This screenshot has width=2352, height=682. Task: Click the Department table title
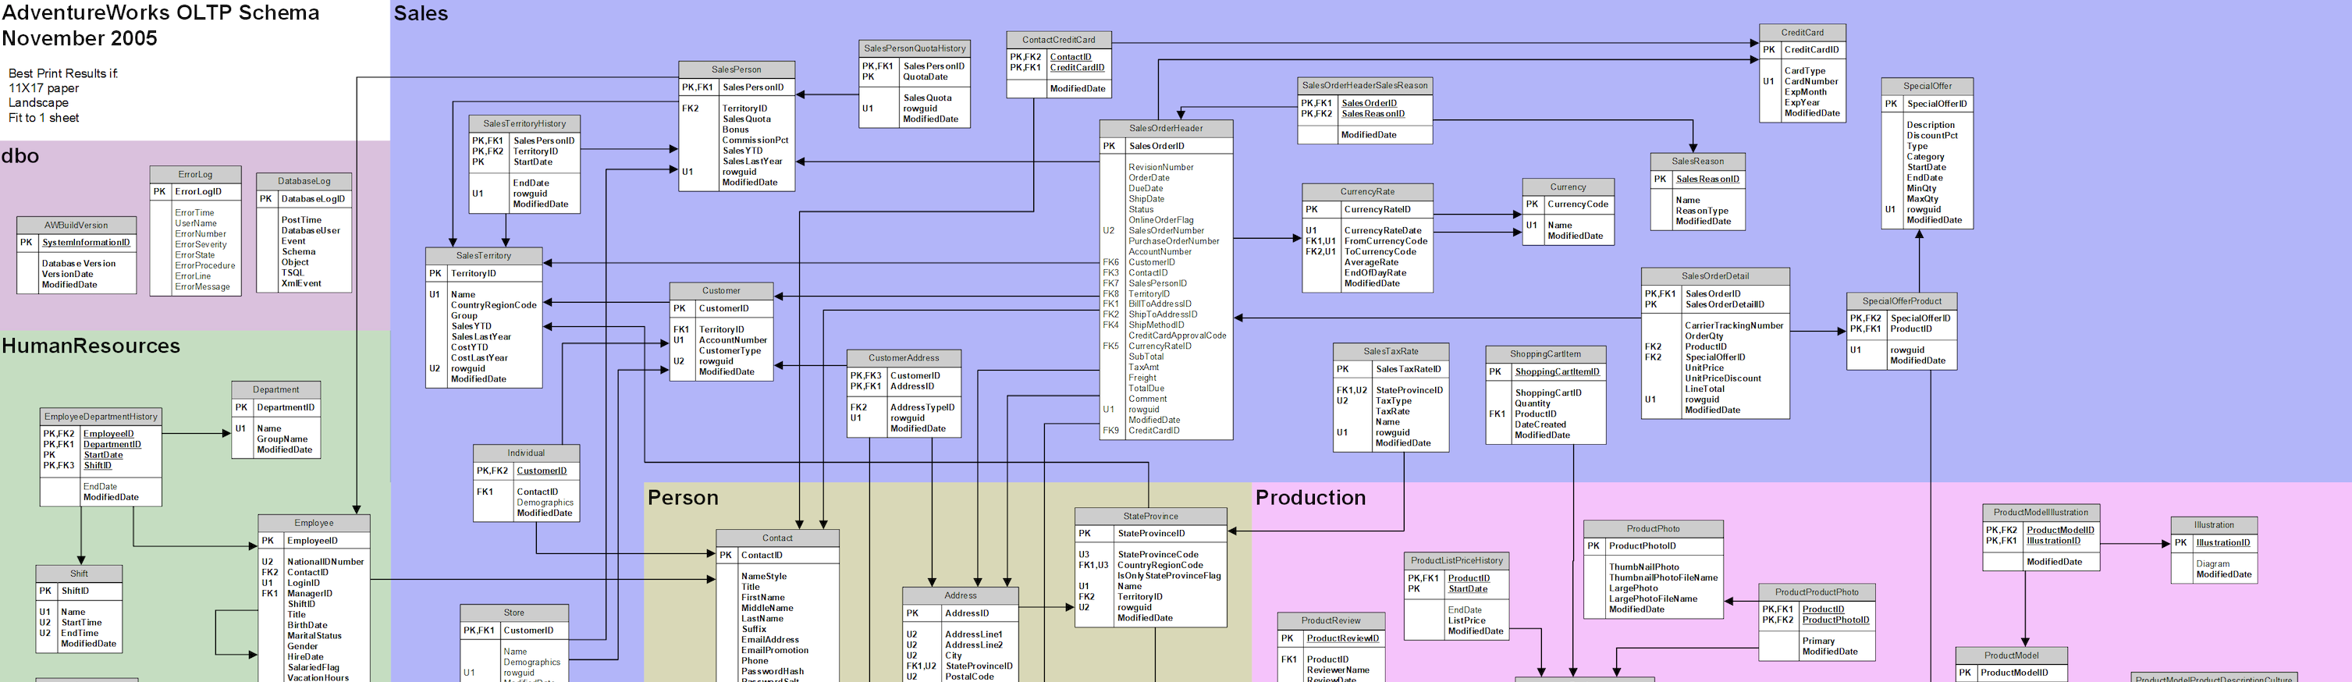click(x=275, y=390)
